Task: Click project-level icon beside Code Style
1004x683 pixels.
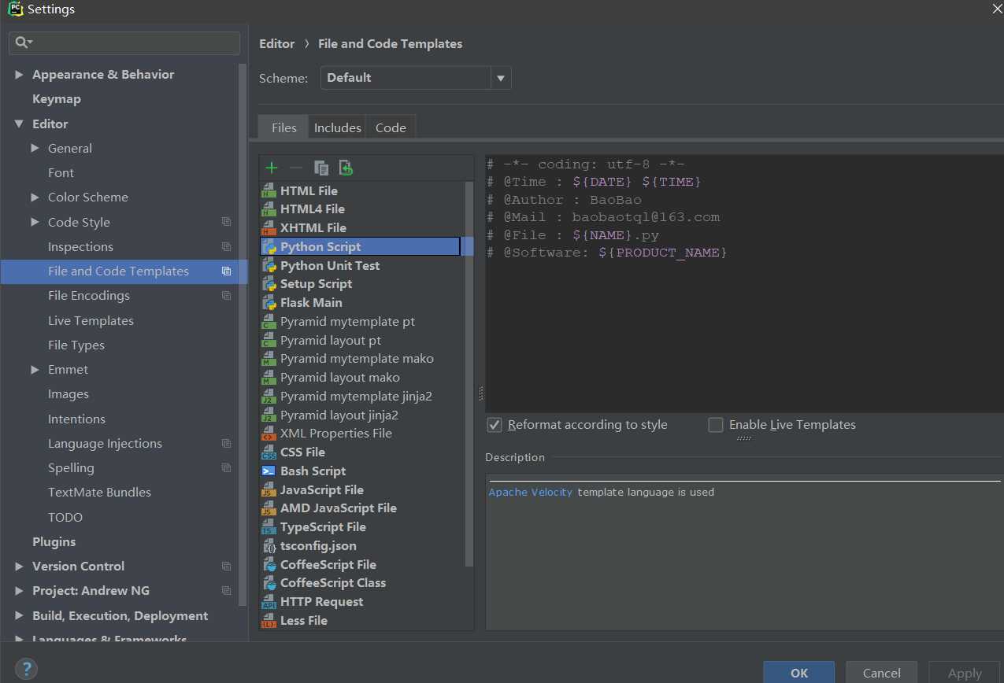Action: (226, 222)
